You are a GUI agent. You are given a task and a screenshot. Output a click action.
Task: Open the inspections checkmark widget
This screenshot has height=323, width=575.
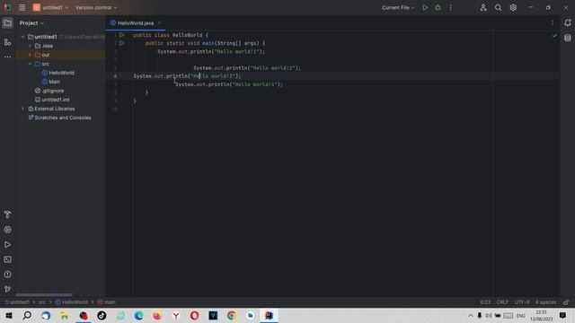click(554, 36)
